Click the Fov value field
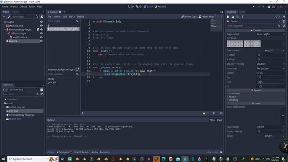Viewport: 288px width, 162px height. tap(270, 77)
